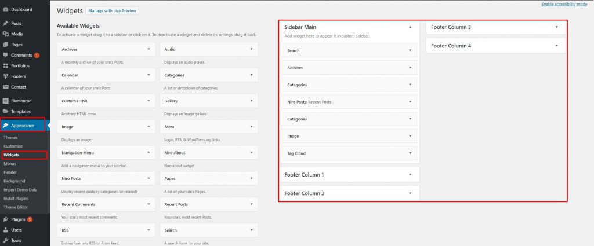Click the Niro About widget

point(209,153)
